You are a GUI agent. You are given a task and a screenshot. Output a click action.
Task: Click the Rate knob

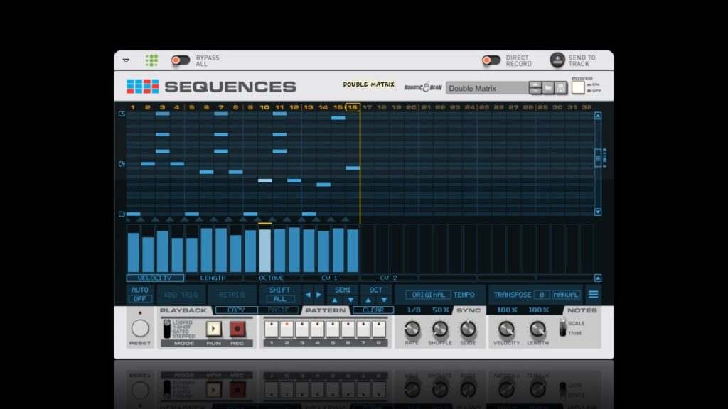point(412,329)
